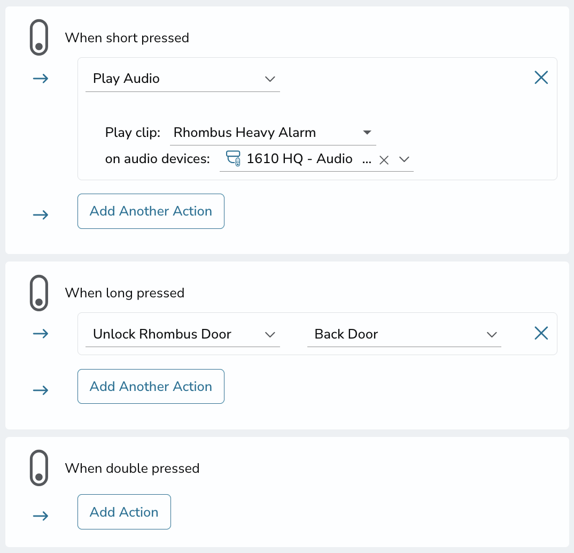Click the 1610 HQ - Audio device field
This screenshot has width=574, height=553.
pos(316,159)
